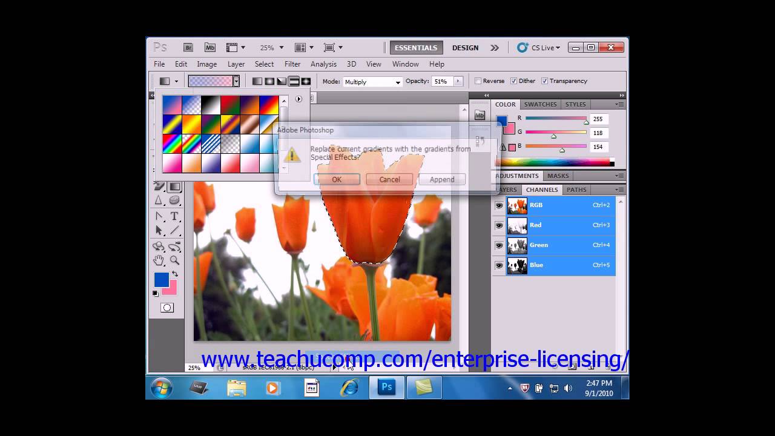The width and height of the screenshot is (775, 436).
Task: Switch to the Paths tab
Action: (x=576, y=190)
